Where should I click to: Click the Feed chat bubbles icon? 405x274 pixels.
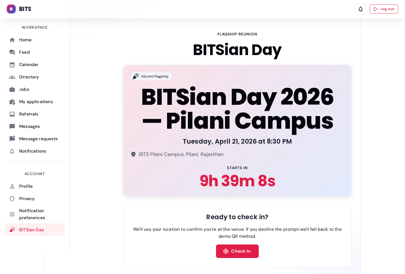(12, 52)
